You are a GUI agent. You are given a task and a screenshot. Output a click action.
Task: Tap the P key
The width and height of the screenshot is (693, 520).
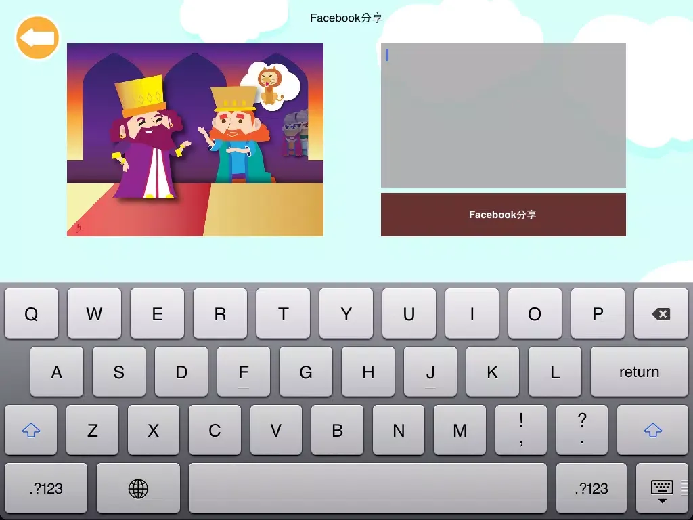598,313
